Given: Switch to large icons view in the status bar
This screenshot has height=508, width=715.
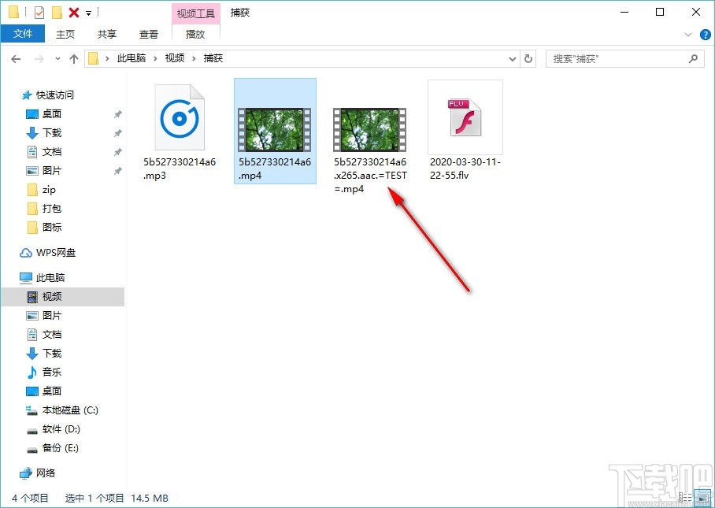Looking at the screenshot, I should tap(701, 498).
